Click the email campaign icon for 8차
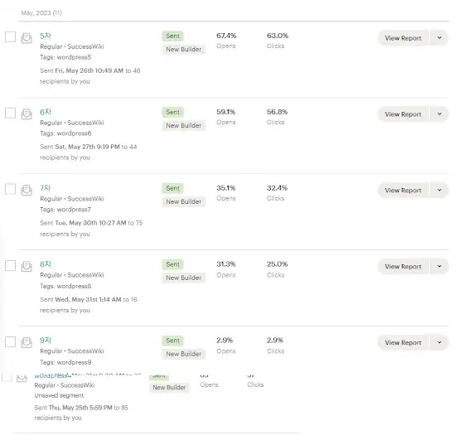This screenshot has height=435, width=464. (x=27, y=266)
